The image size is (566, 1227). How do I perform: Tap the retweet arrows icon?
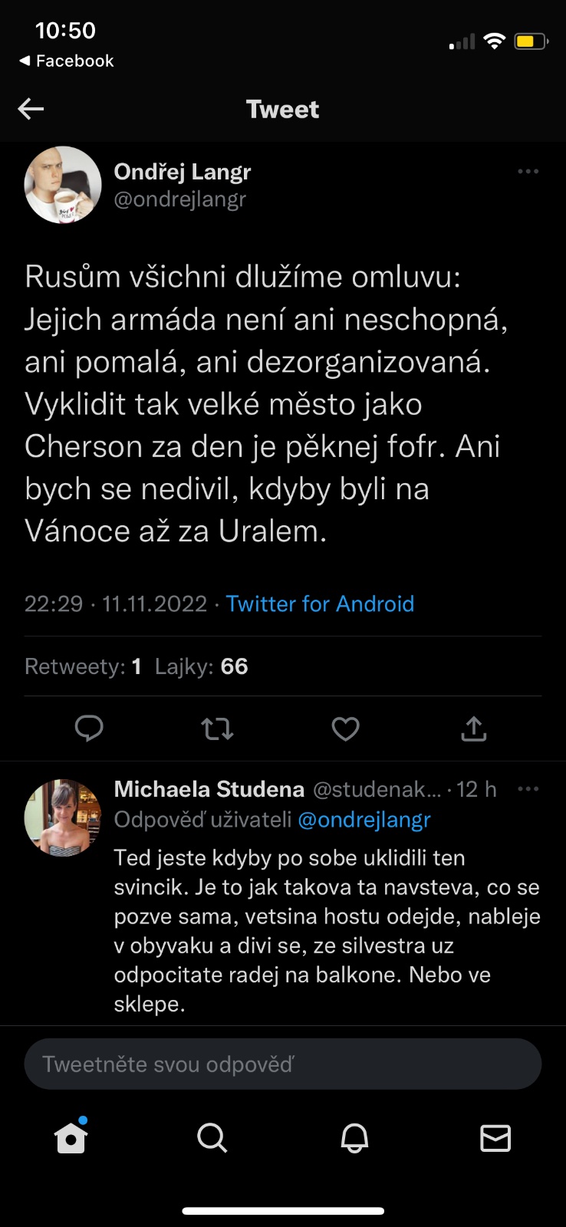pyautogui.click(x=217, y=729)
